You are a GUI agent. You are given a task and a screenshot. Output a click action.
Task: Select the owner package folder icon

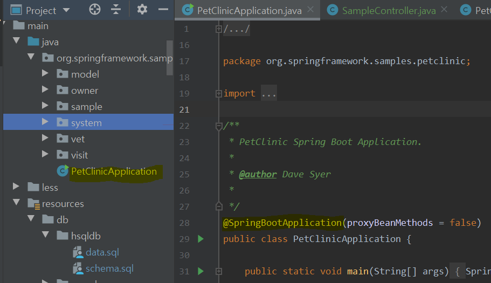click(63, 90)
